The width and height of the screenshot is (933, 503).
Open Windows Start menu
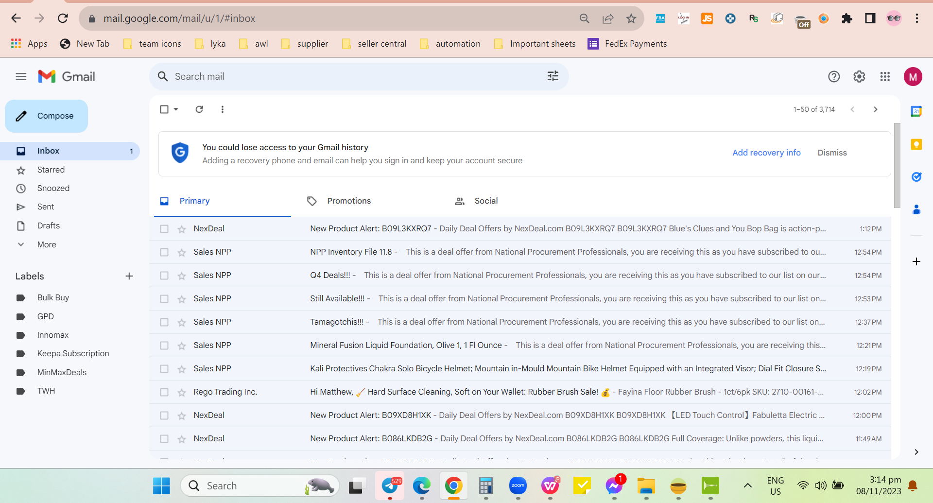pyautogui.click(x=161, y=486)
